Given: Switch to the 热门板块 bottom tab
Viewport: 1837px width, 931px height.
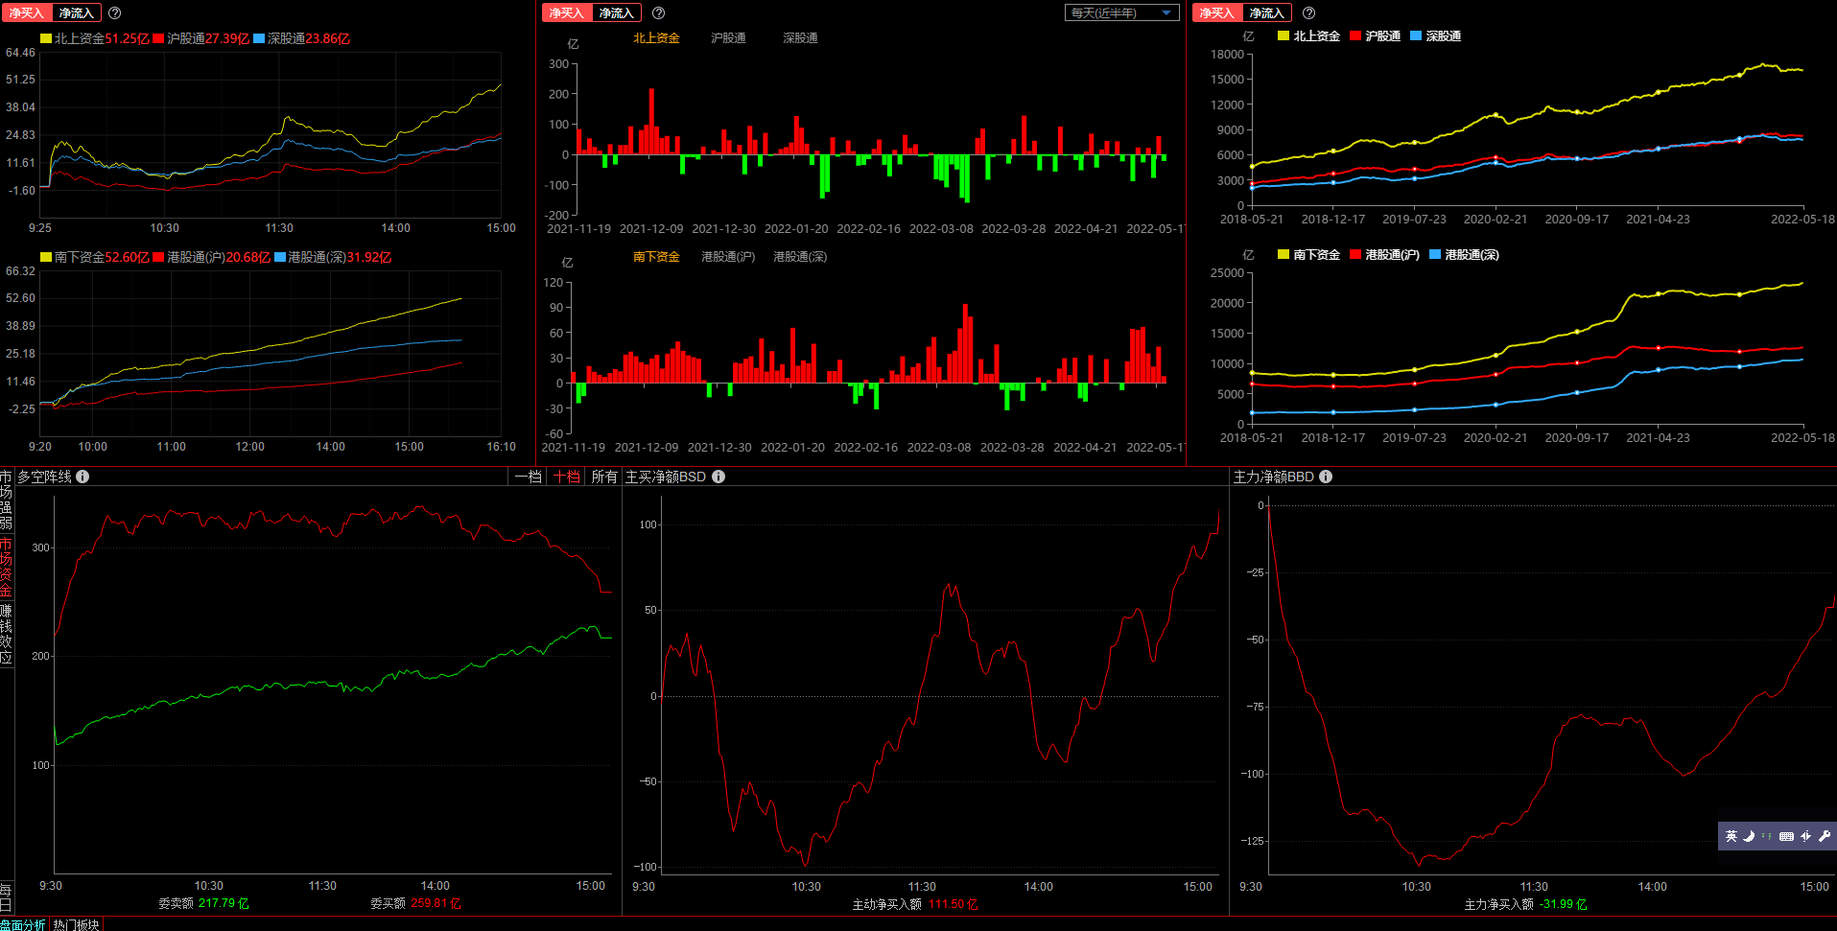Looking at the screenshot, I should pyautogui.click(x=76, y=924).
